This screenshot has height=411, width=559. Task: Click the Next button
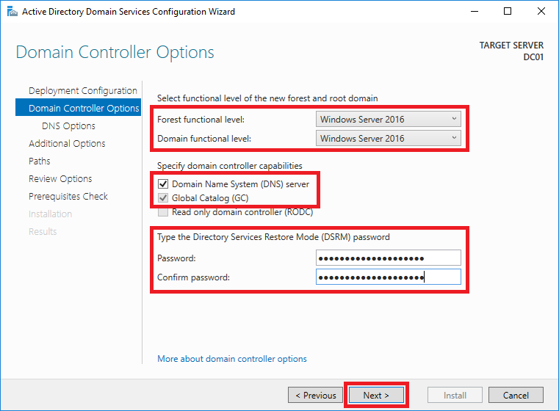[376, 395]
